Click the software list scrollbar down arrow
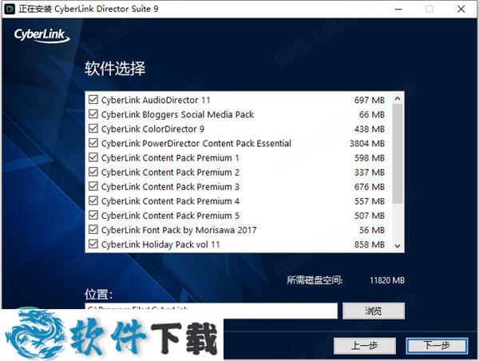Image resolution: width=479 pixels, height=361 pixels. coord(398,248)
